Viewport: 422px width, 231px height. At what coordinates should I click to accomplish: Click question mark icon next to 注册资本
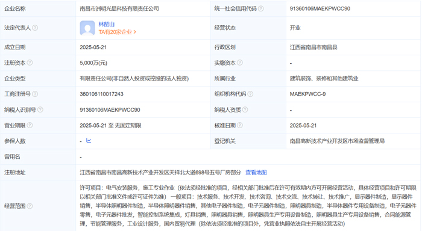[30, 63]
